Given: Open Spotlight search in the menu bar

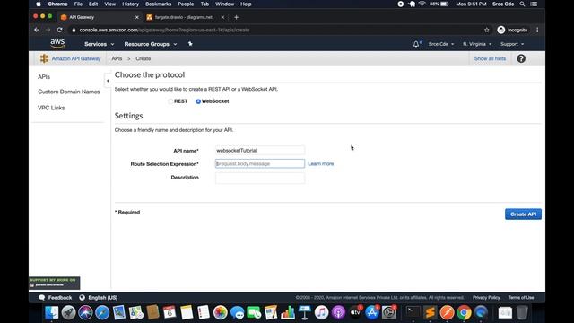Looking at the screenshot, I should point(522,4).
